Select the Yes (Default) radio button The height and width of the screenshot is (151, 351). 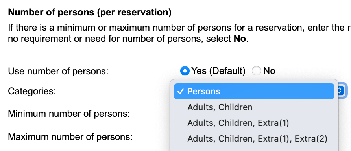click(x=185, y=71)
